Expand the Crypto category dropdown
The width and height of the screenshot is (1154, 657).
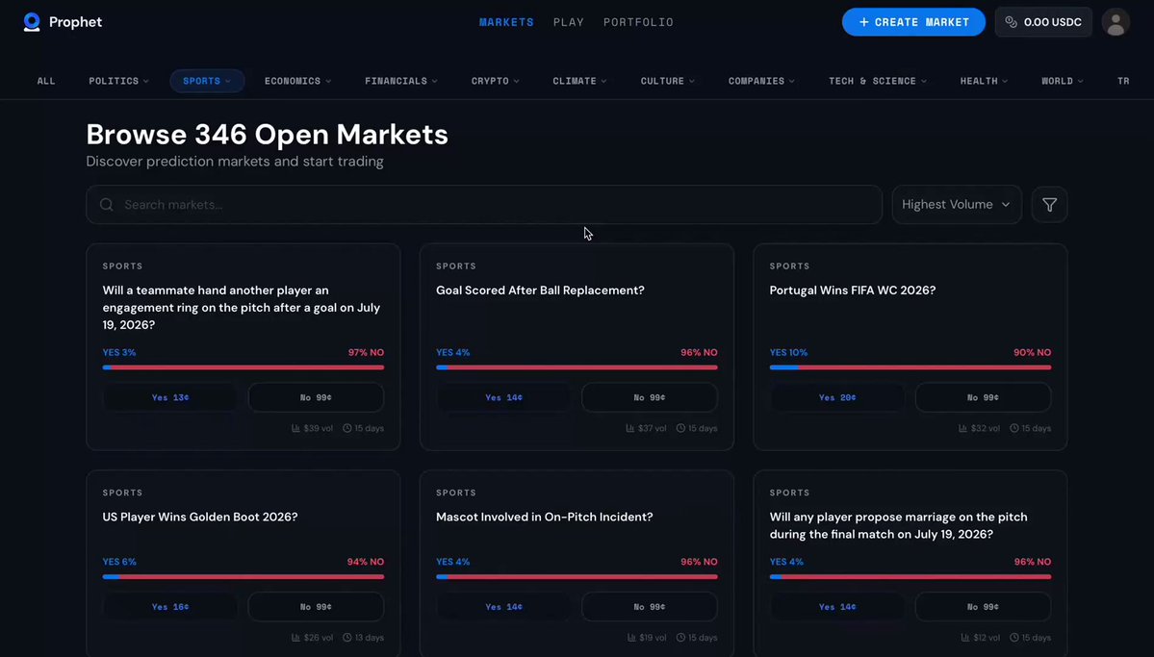496,81
